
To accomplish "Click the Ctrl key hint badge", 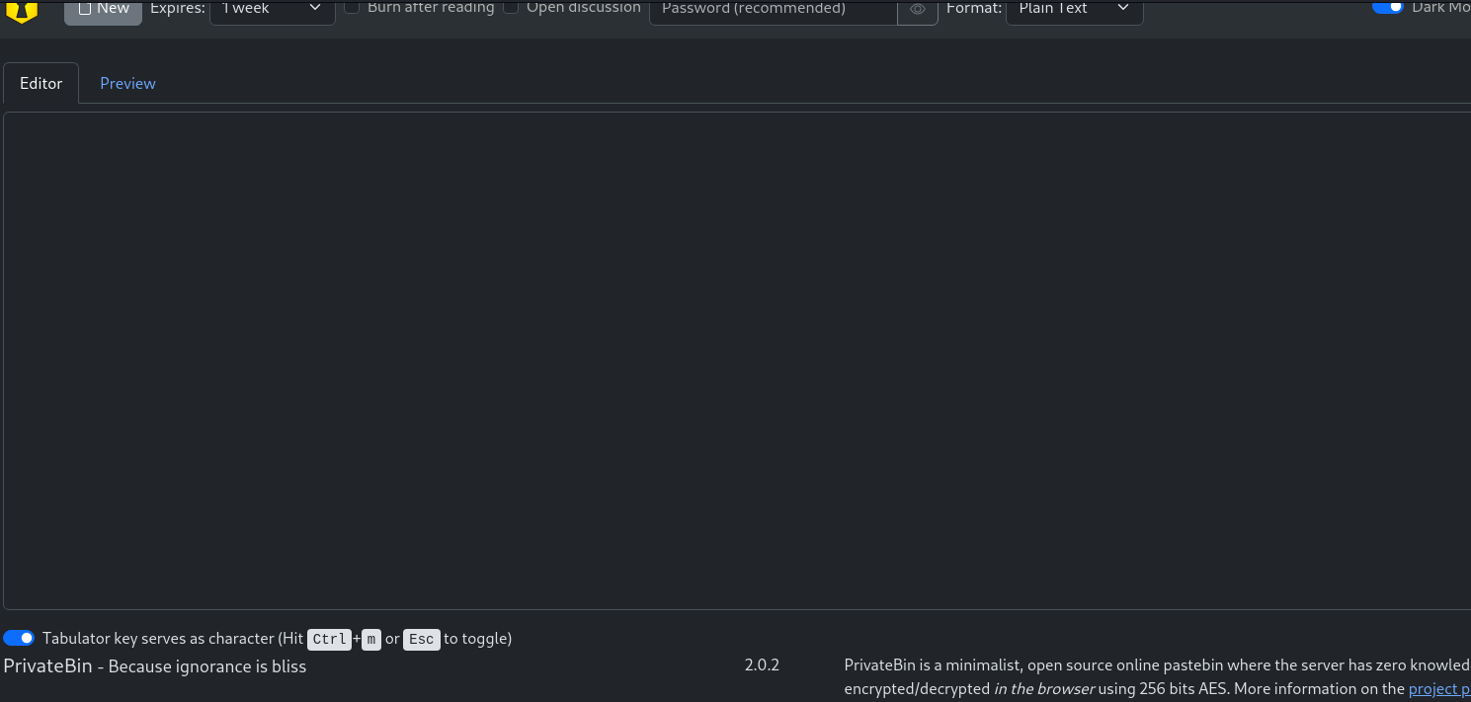I will point(329,640).
